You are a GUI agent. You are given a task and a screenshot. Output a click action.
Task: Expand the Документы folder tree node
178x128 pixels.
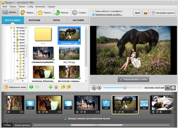click(14, 43)
